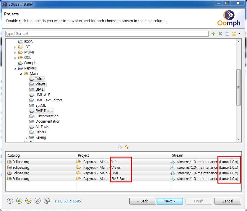Click the bundle pool refresh icon
This screenshot has width=247, height=211.
47,201
